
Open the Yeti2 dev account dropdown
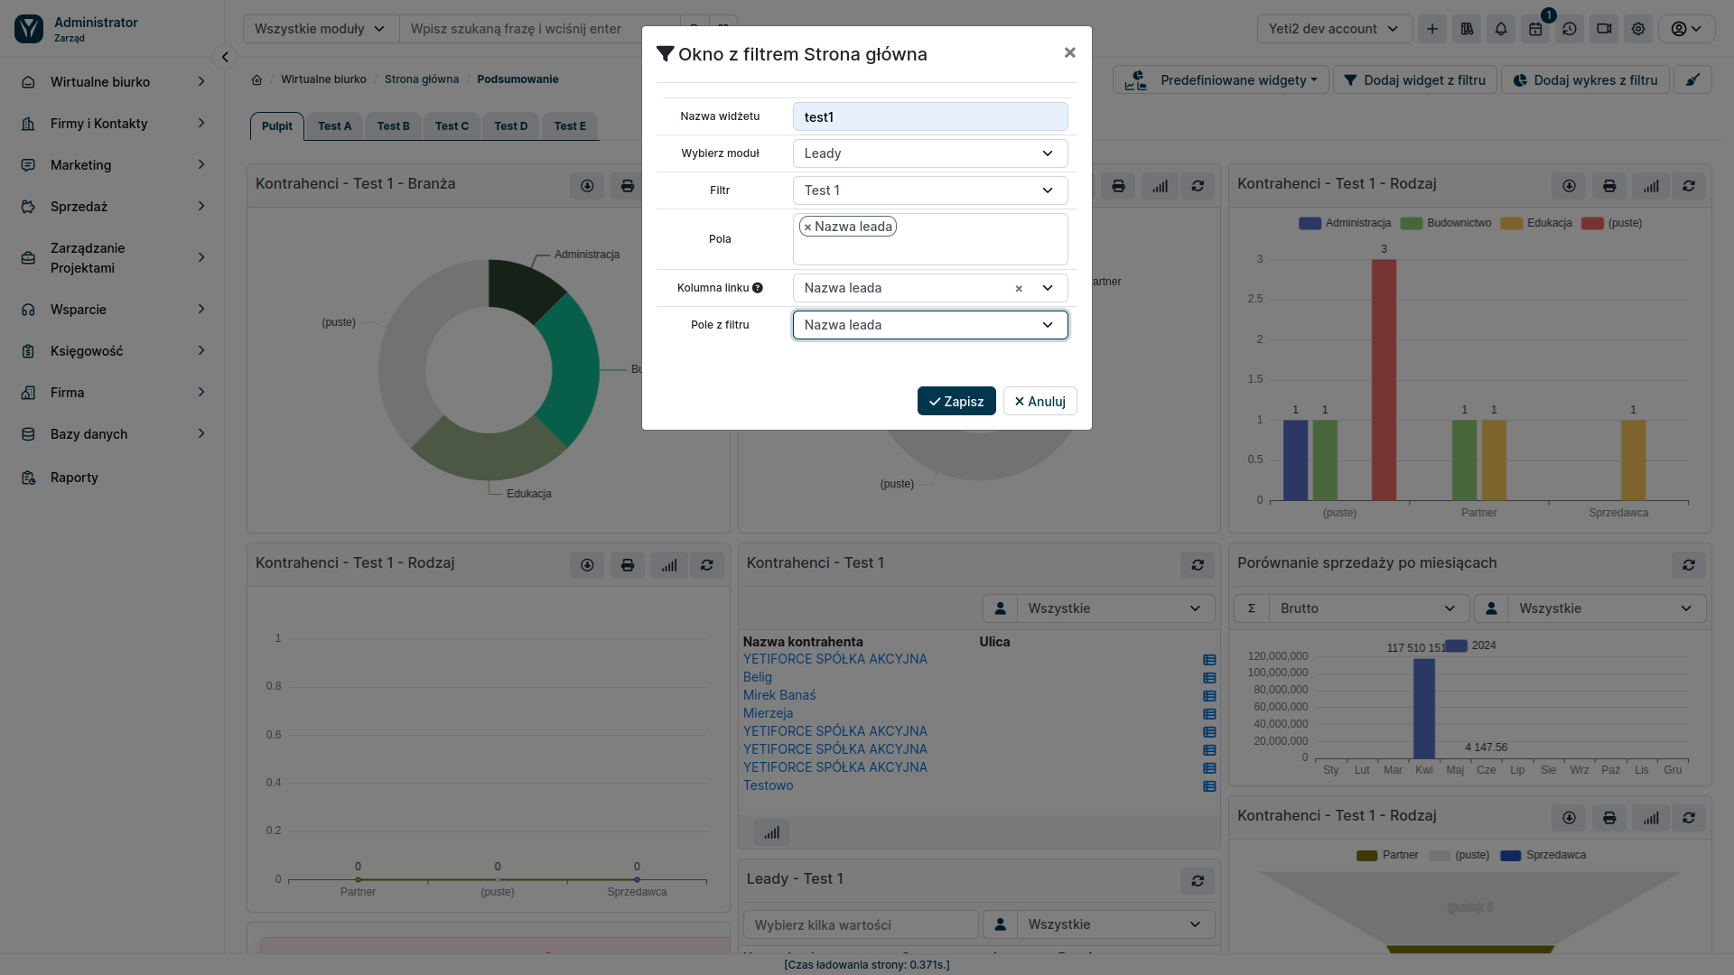(x=1334, y=29)
